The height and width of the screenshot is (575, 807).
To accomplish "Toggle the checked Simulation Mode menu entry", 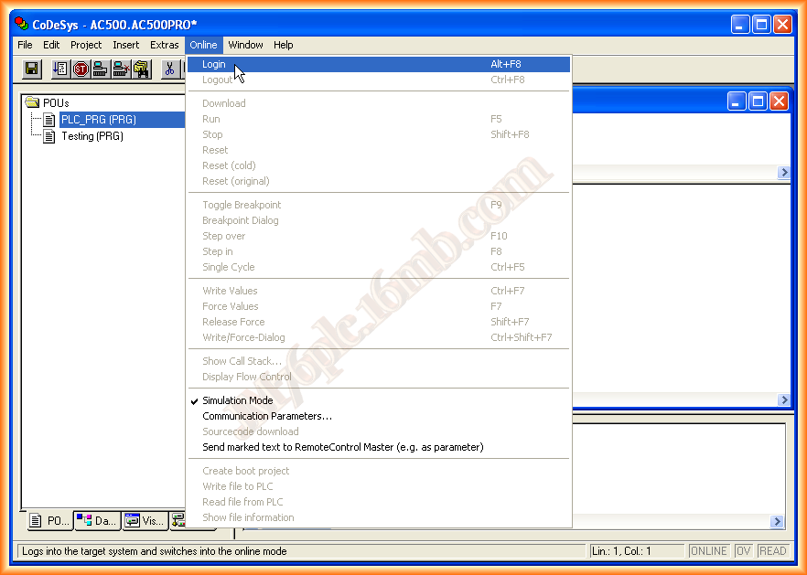I will click(237, 400).
